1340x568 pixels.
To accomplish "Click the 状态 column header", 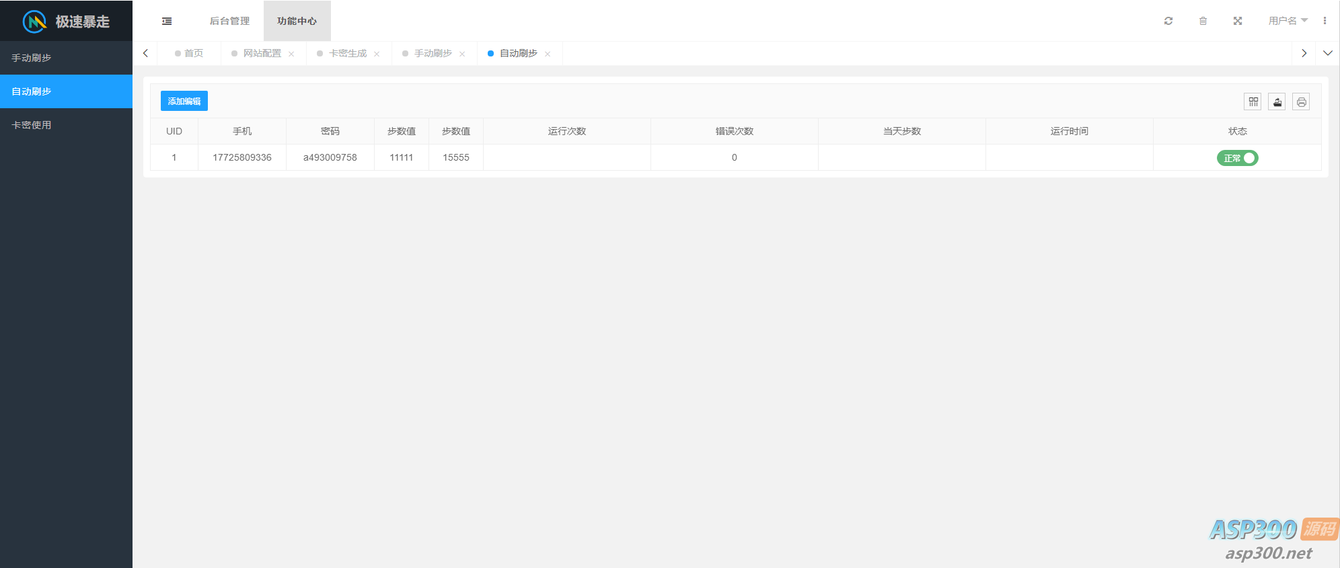I will (1238, 131).
